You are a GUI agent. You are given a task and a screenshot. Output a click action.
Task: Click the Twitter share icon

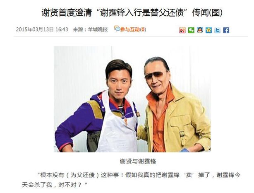(218, 30)
